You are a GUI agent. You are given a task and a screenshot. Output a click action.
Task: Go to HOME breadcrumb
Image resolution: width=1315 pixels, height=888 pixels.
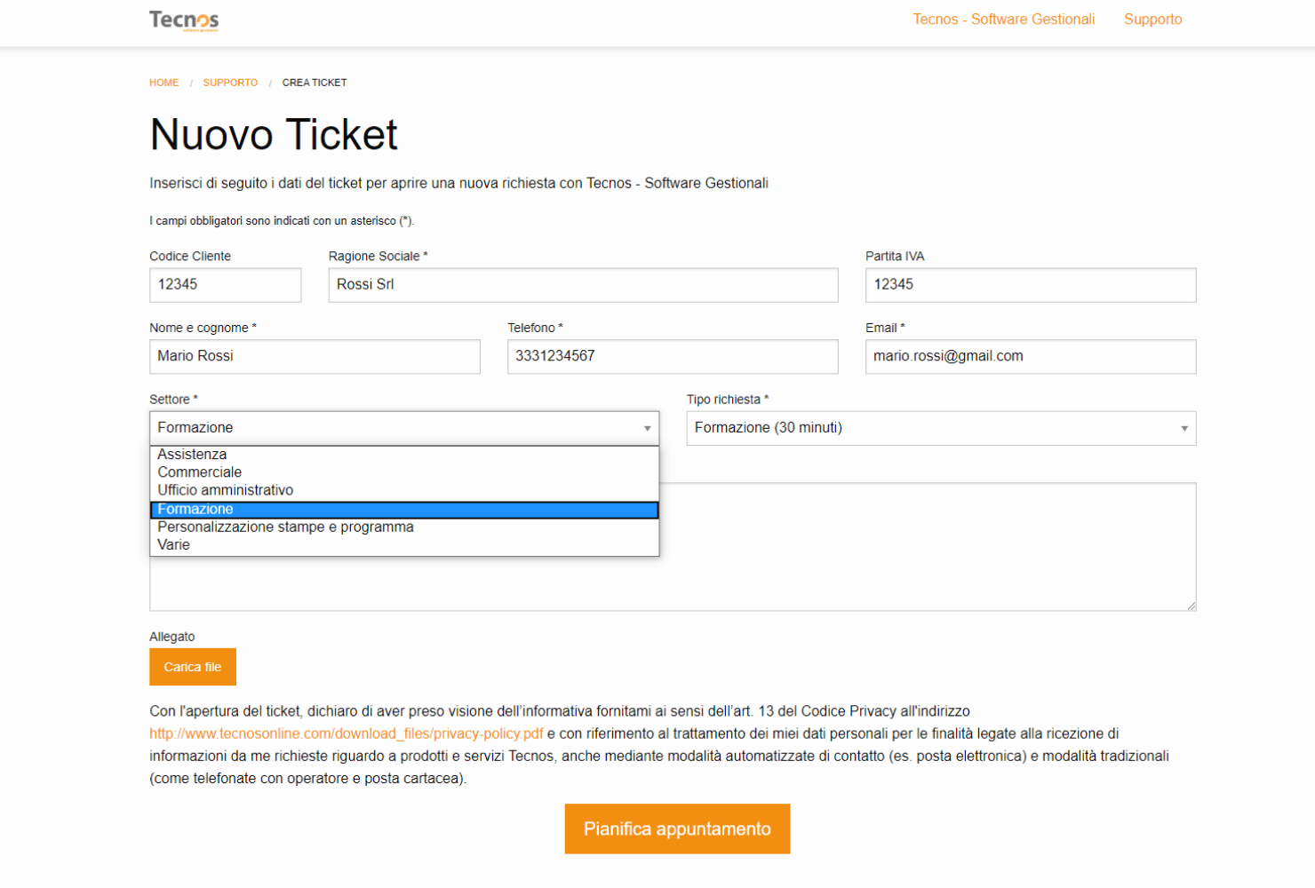click(x=164, y=83)
